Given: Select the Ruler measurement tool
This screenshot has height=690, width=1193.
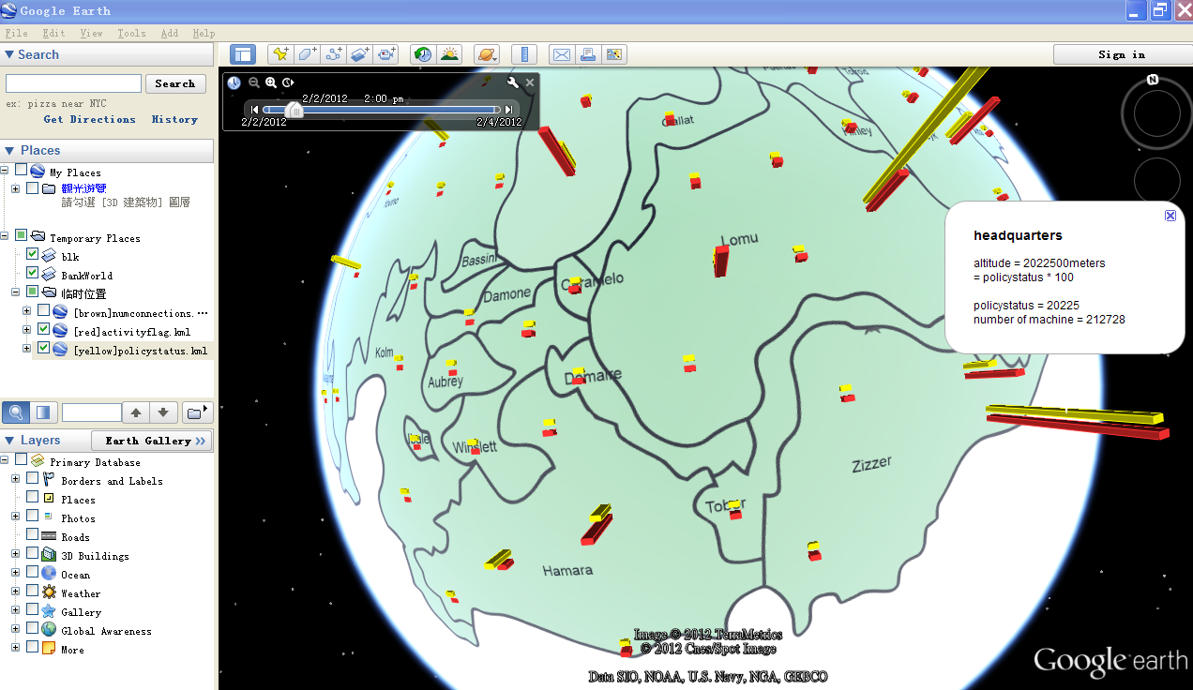Looking at the screenshot, I should (x=524, y=54).
